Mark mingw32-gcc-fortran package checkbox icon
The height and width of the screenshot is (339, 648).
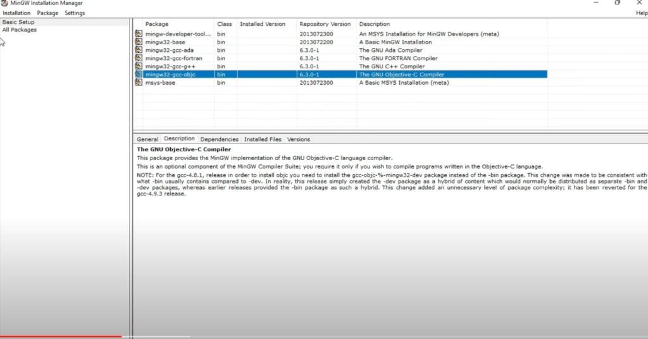coord(139,58)
